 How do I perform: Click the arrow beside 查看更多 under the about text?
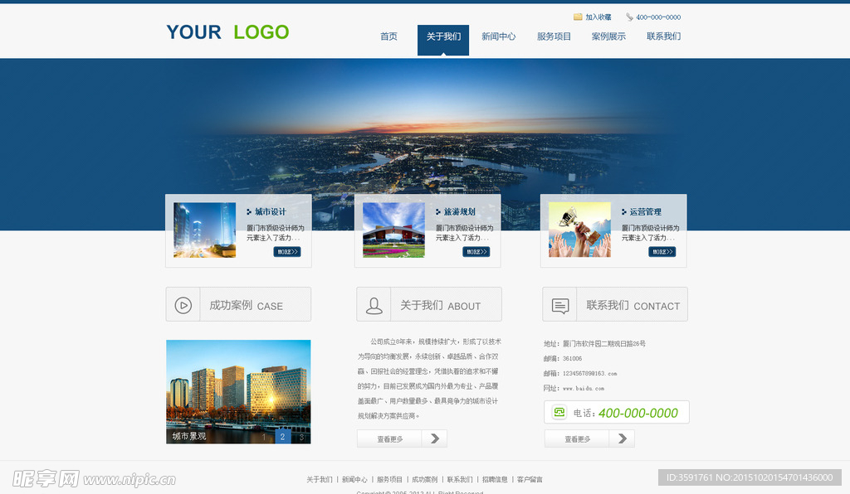coord(435,438)
